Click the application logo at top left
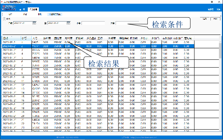 click(9, 8)
